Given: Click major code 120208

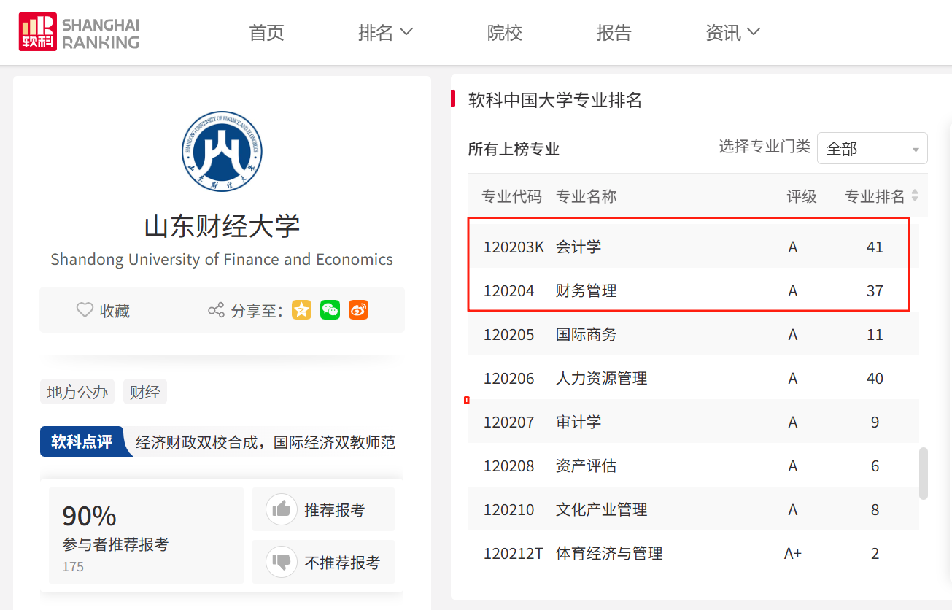Looking at the screenshot, I should (508, 466).
